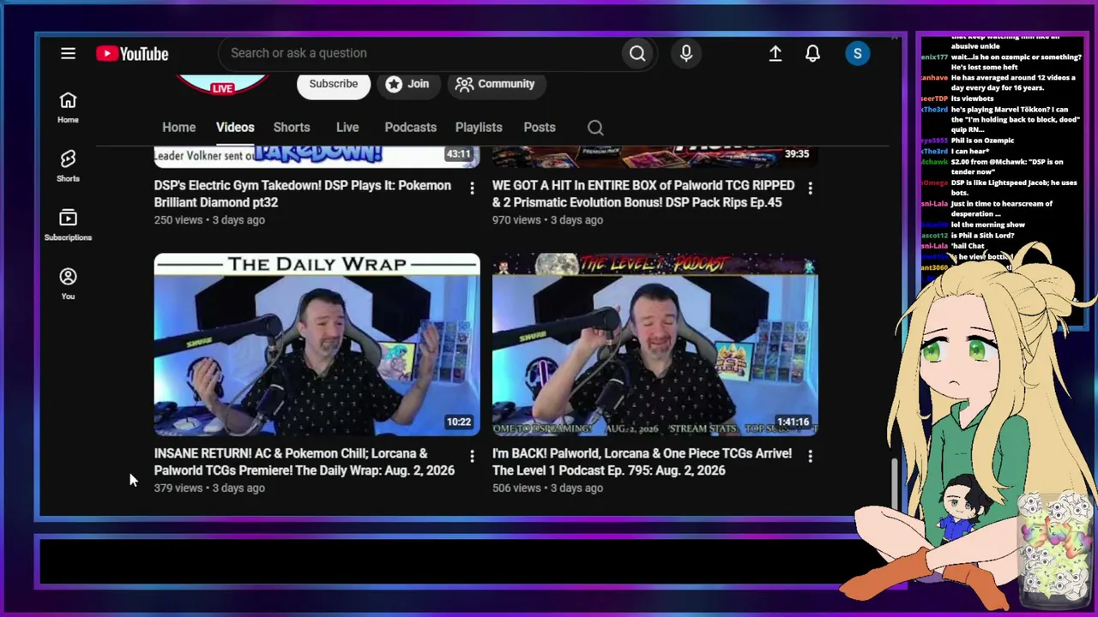Open options menu for Electric Gym Takedown video
This screenshot has height=617, width=1098.
(x=472, y=188)
